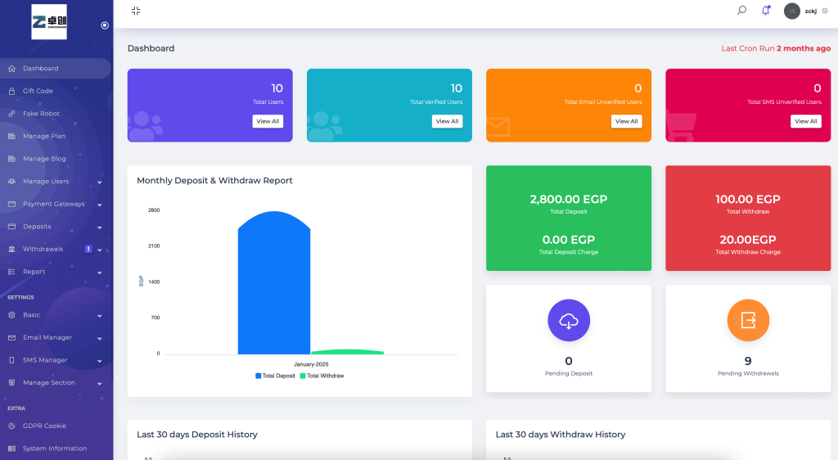
Task: Click the SMS Manager phone icon
Action: point(11,360)
